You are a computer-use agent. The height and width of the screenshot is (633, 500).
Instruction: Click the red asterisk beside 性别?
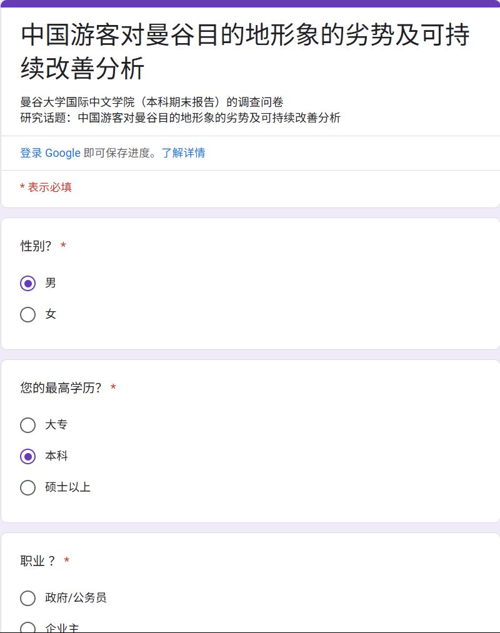pos(63,247)
